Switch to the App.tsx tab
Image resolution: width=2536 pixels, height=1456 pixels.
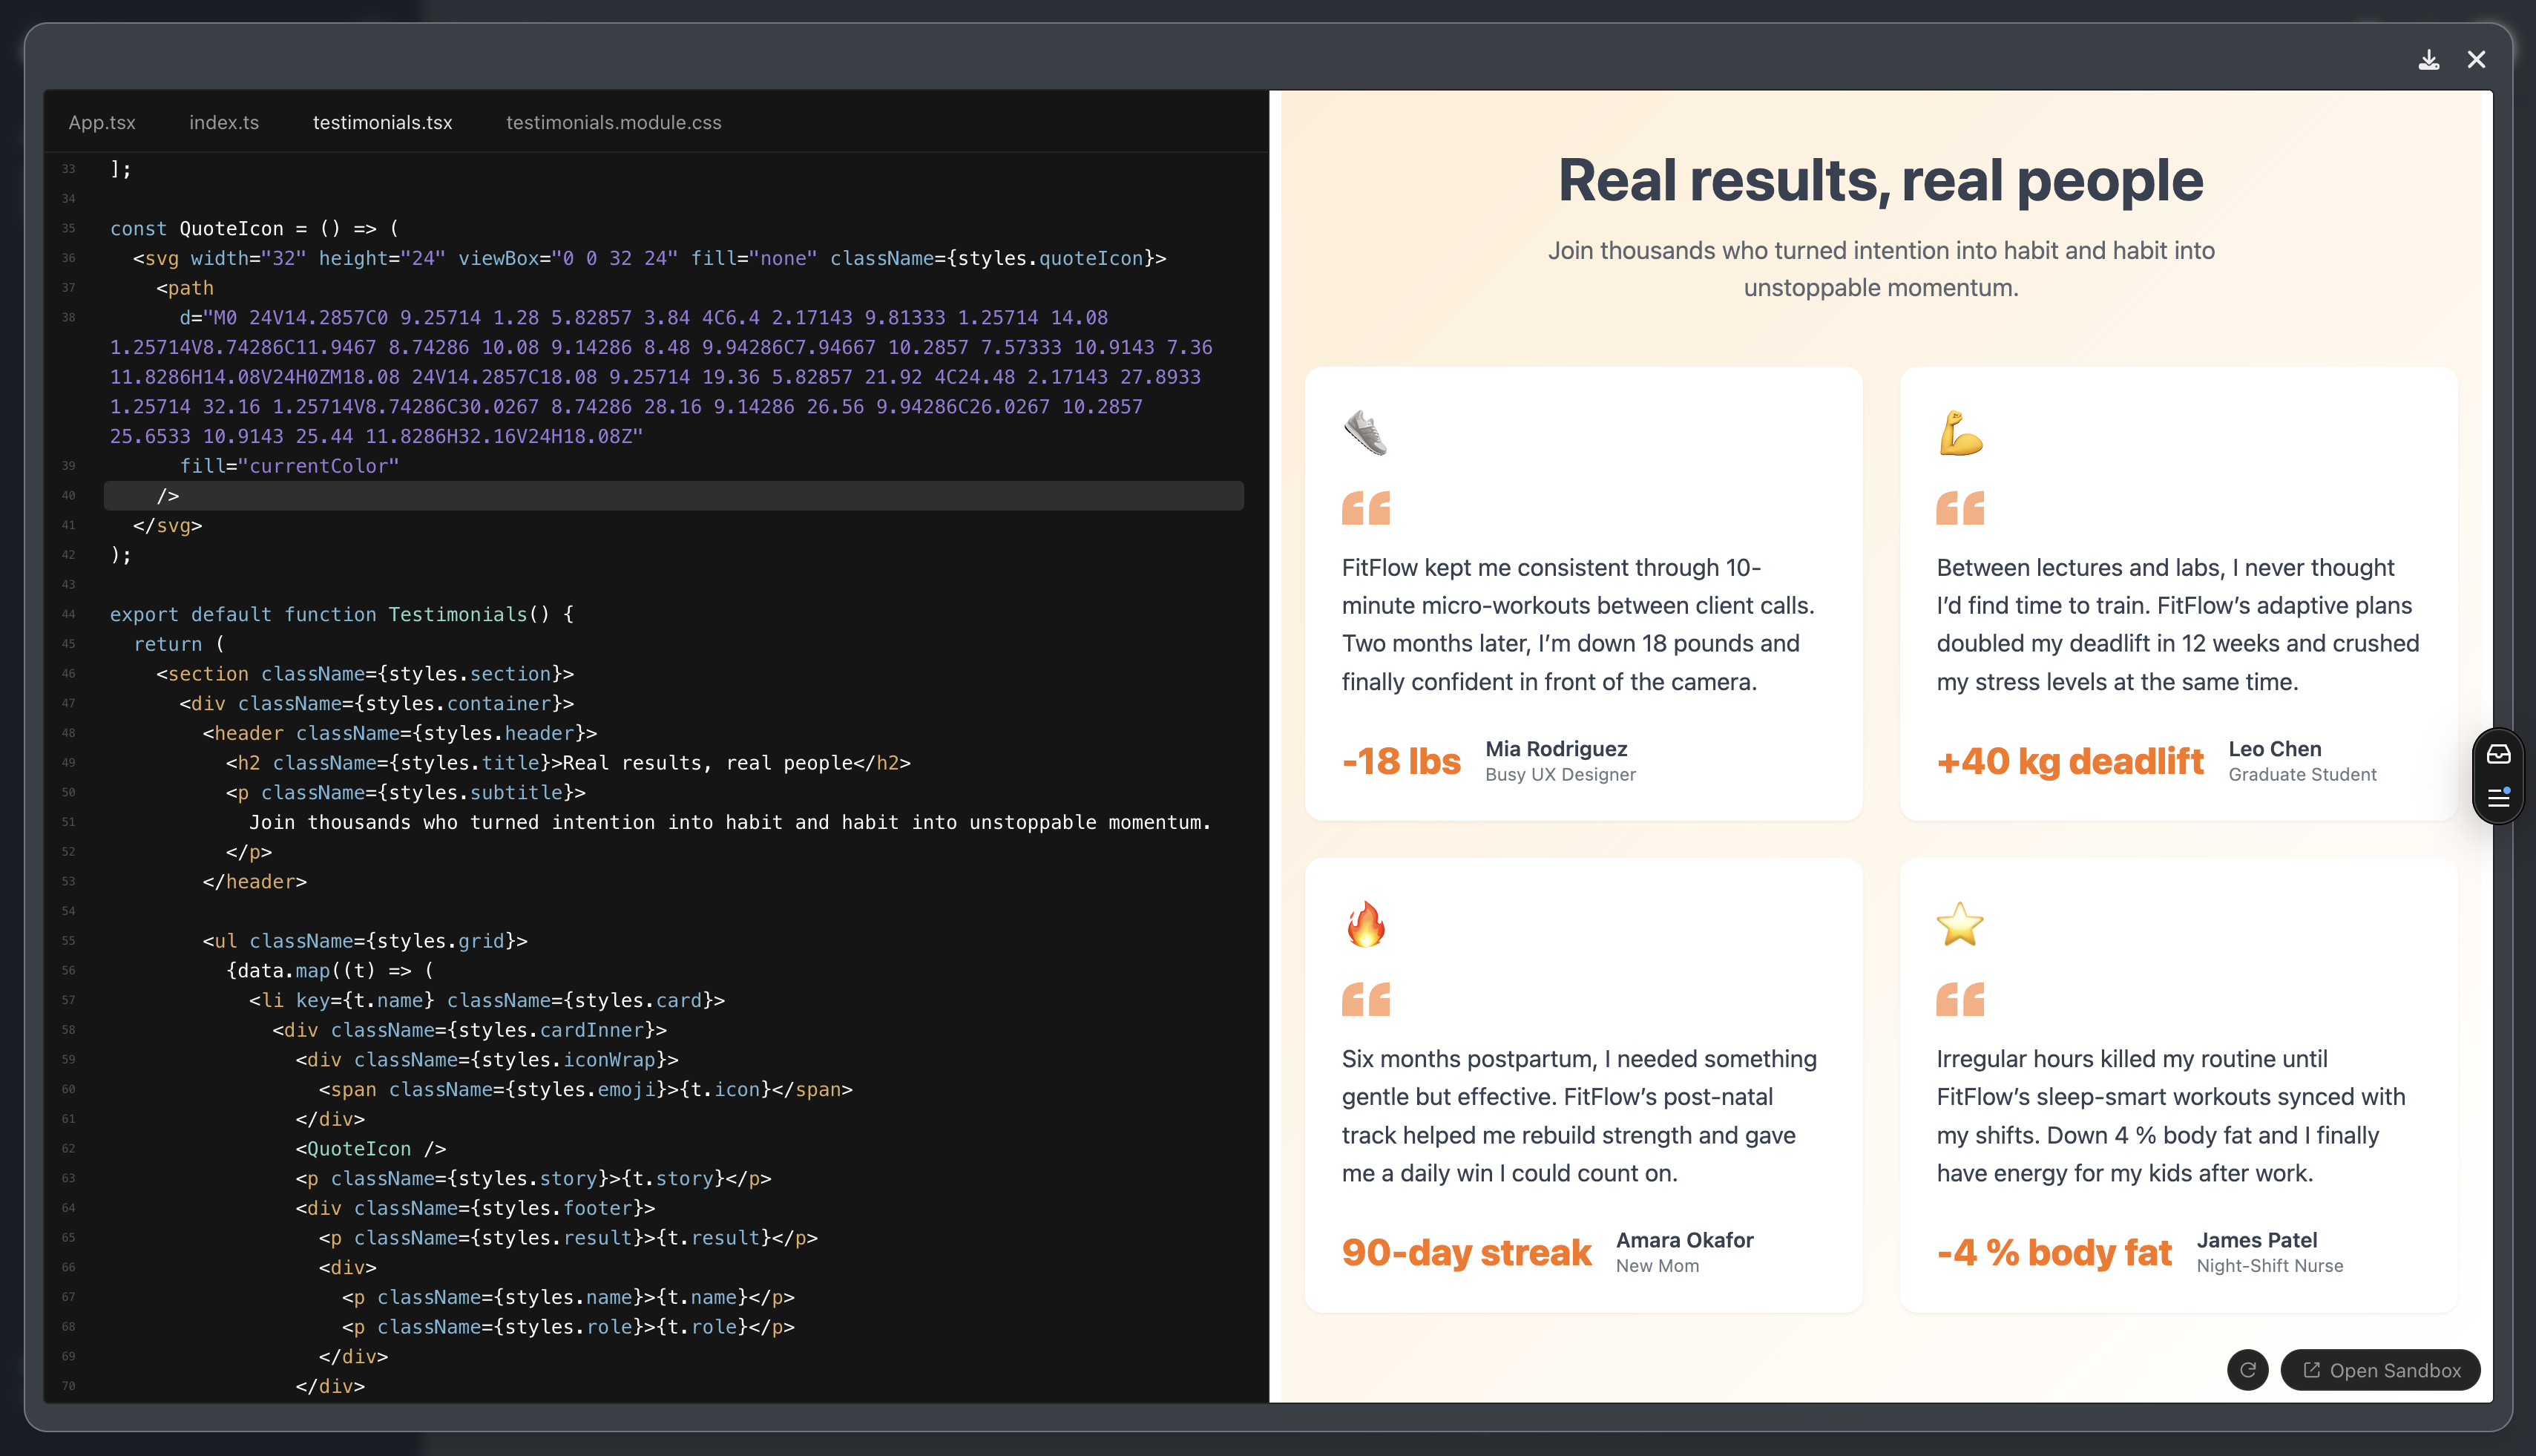pos(102,122)
